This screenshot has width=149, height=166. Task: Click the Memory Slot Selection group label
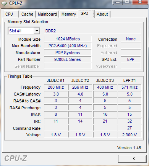28,22
